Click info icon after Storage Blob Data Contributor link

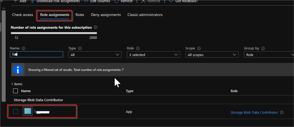pyautogui.click(x=281, y=113)
